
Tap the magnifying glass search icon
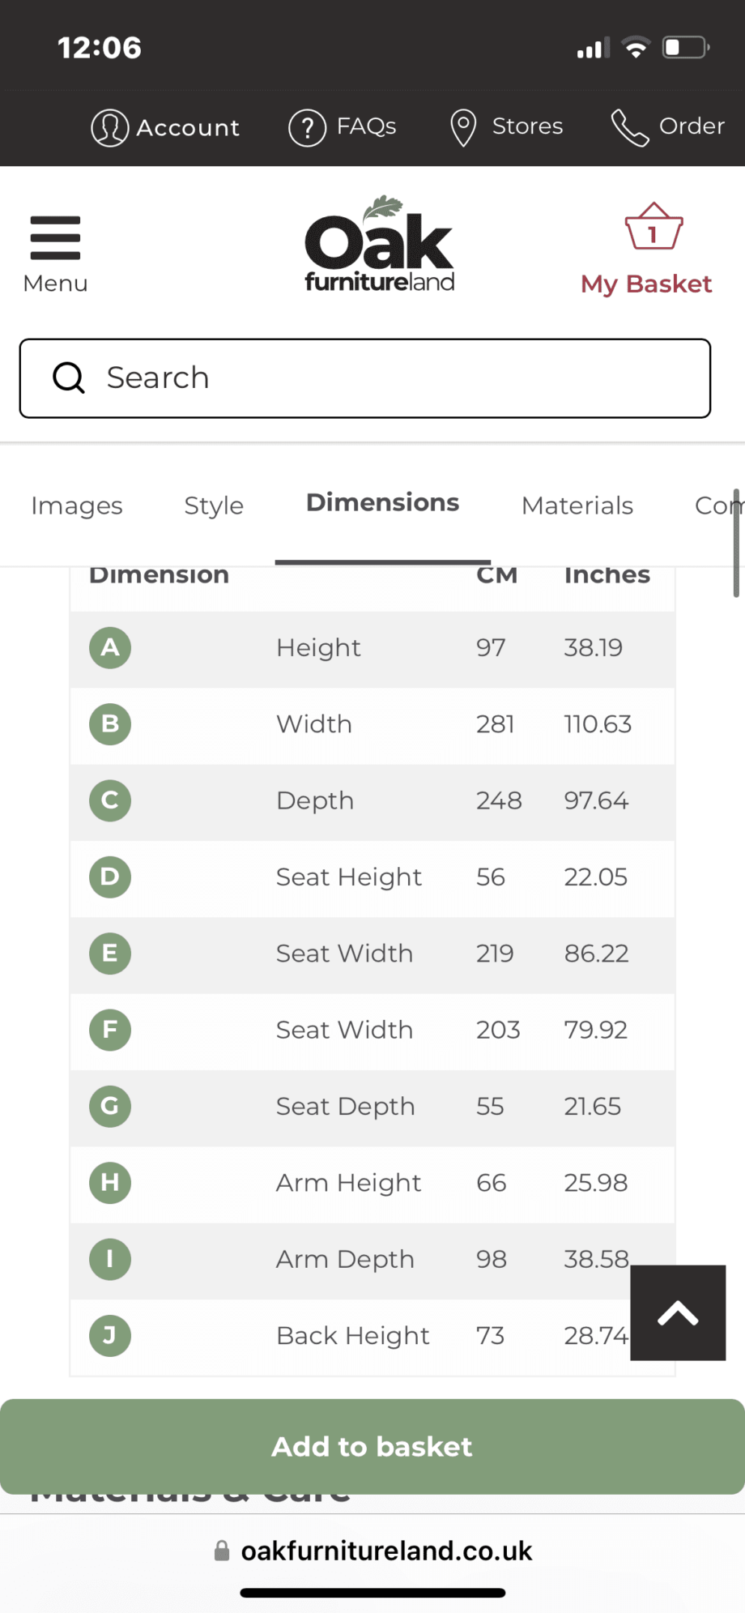coord(69,378)
